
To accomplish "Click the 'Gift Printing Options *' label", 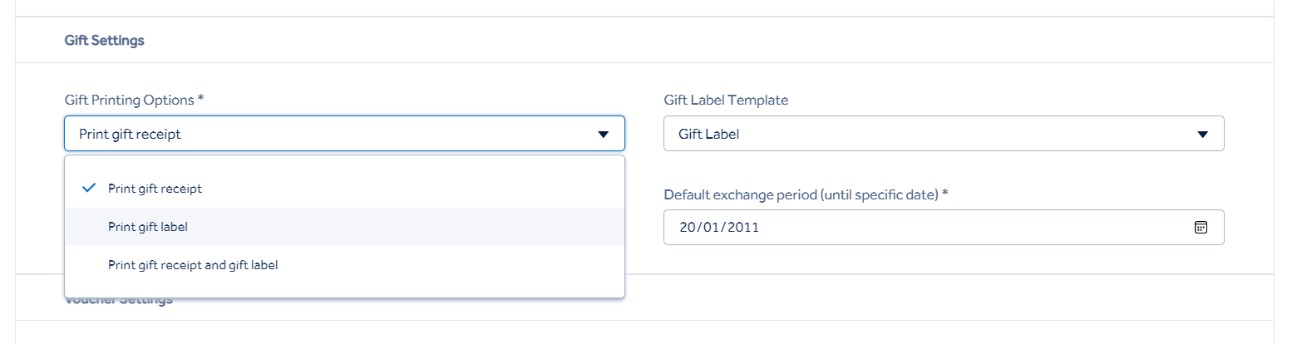I will (134, 100).
